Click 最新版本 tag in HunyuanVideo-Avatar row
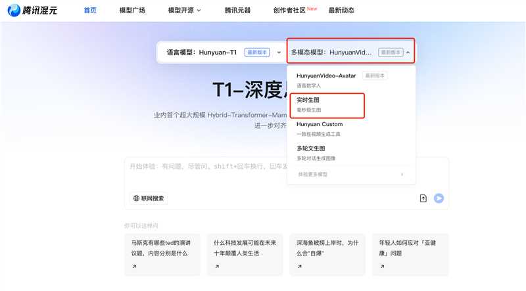This screenshot has width=526, height=291. [x=375, y=76]
